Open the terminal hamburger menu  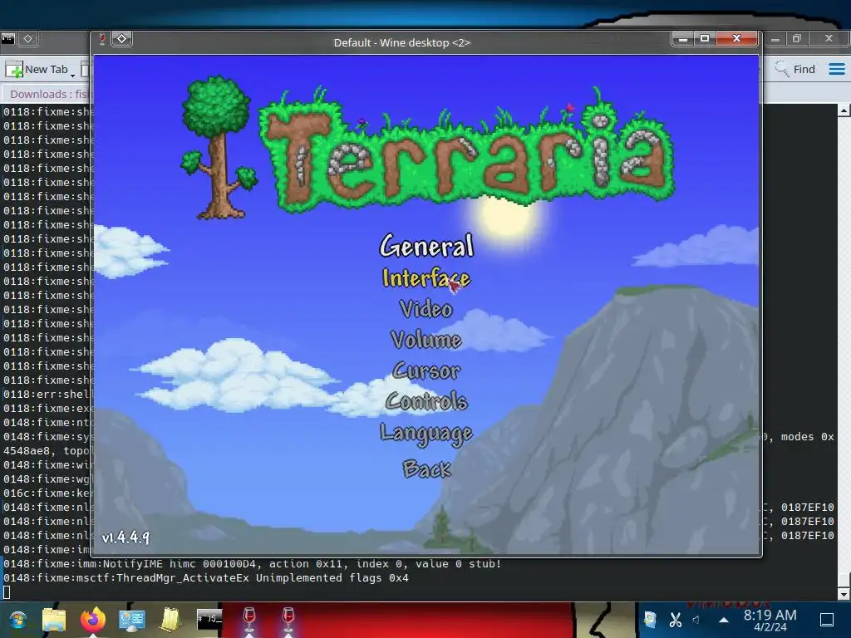pyautogui.click(x=836, y=70)
